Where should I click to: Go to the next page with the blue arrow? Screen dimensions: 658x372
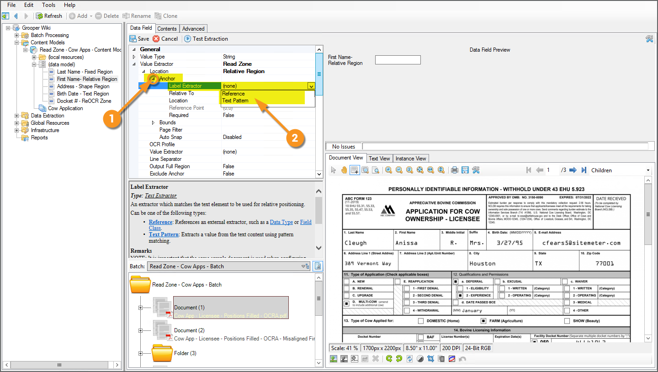(573, 170)
